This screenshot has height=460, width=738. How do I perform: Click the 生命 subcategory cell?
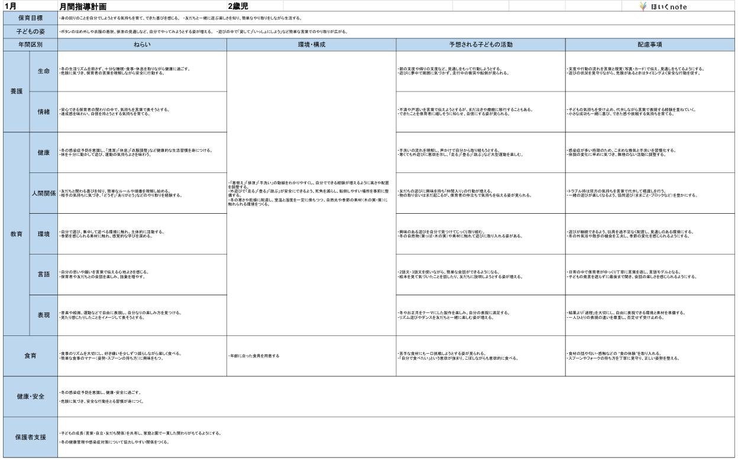pos(44,71)
